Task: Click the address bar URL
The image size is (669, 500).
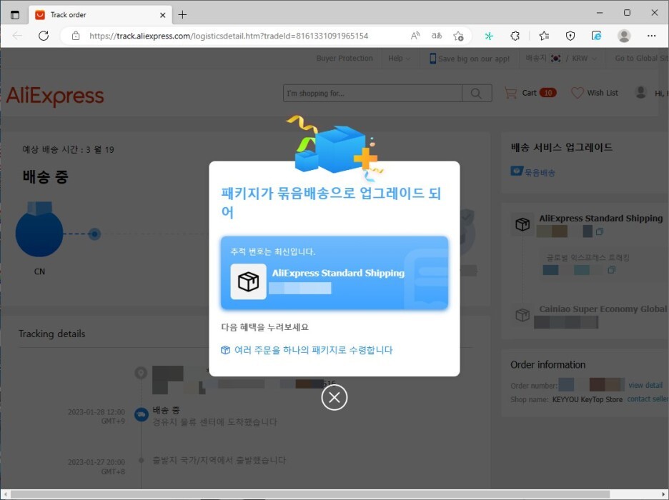Action: 229,36
